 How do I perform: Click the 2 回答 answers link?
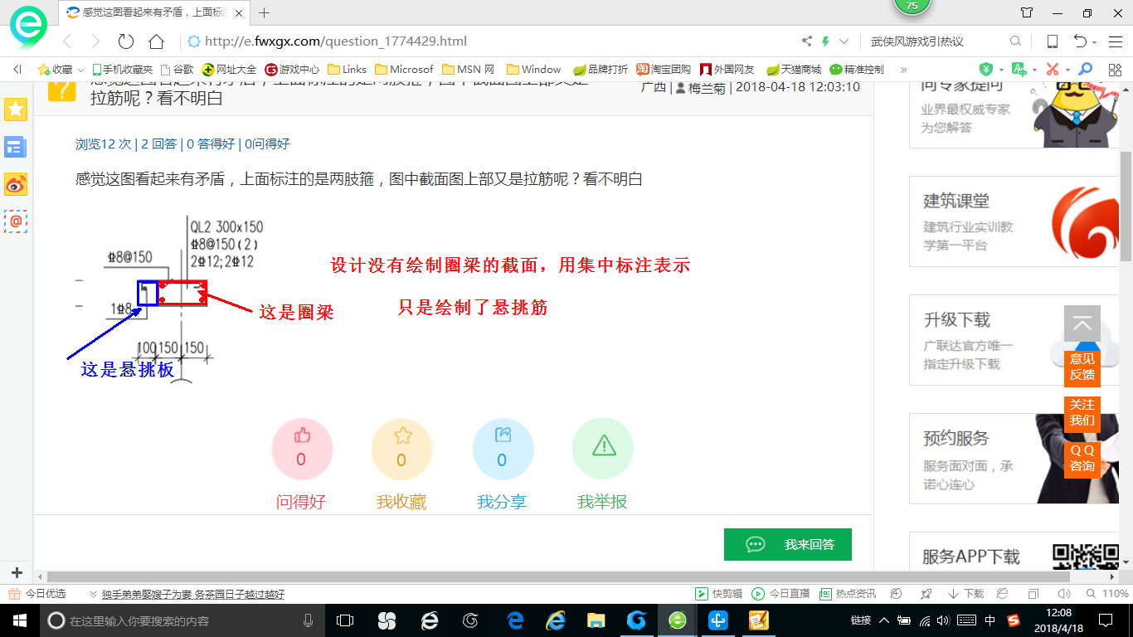[159, 143]
